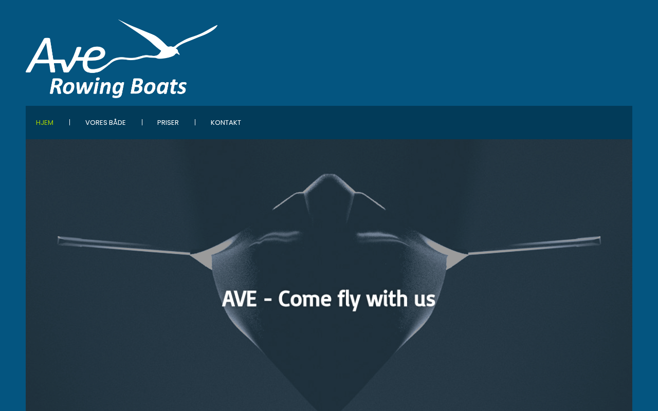Open the VORES BÅDE menu item

105,122
